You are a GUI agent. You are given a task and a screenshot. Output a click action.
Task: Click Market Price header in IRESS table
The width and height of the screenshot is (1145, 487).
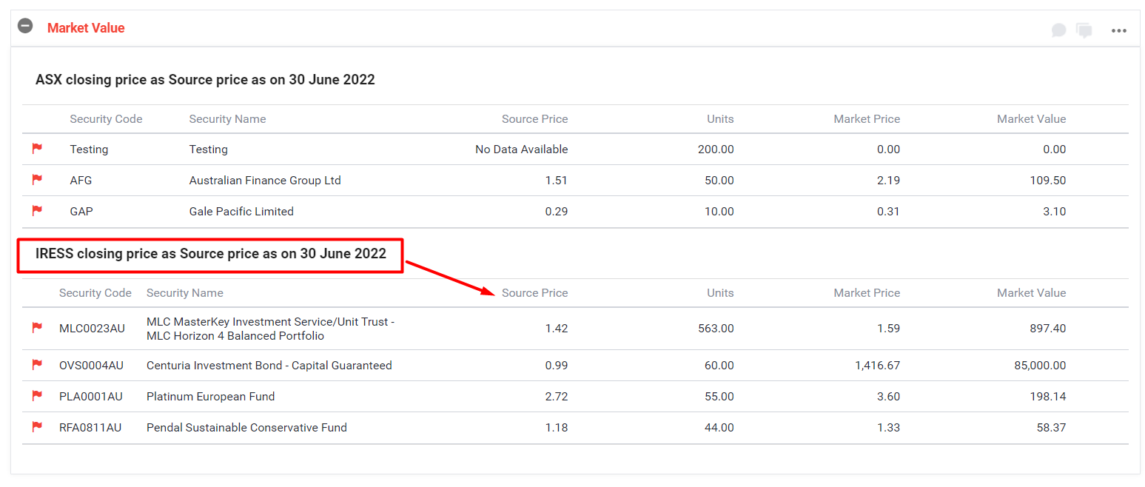[x=867, y=293]
